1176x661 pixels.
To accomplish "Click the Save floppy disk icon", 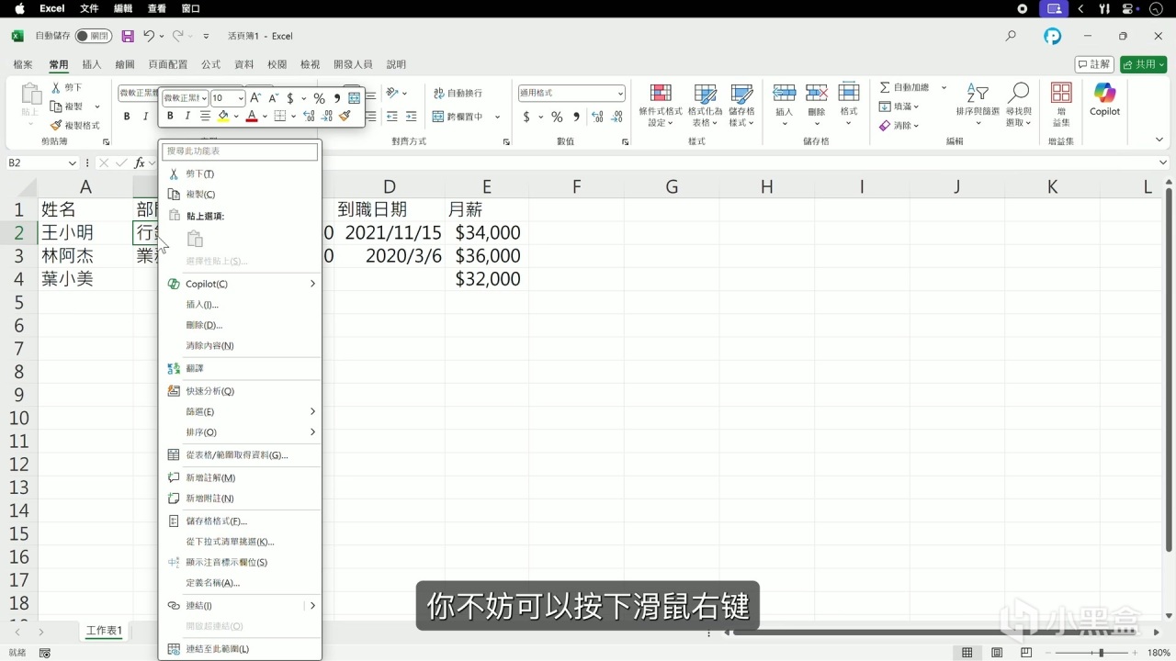I will pyautogui.click(x=128, y=36).
